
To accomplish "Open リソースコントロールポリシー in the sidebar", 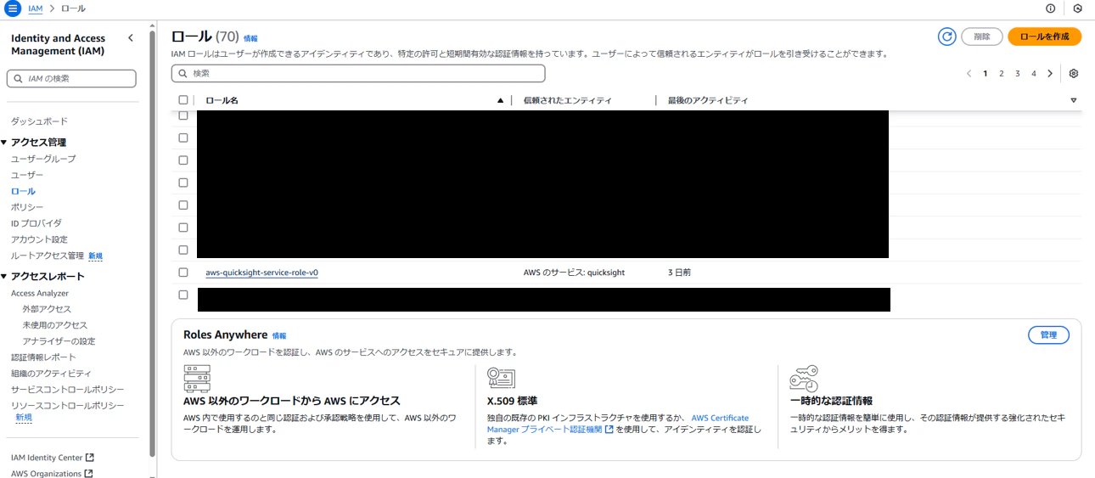I will (x=68, y=406).
